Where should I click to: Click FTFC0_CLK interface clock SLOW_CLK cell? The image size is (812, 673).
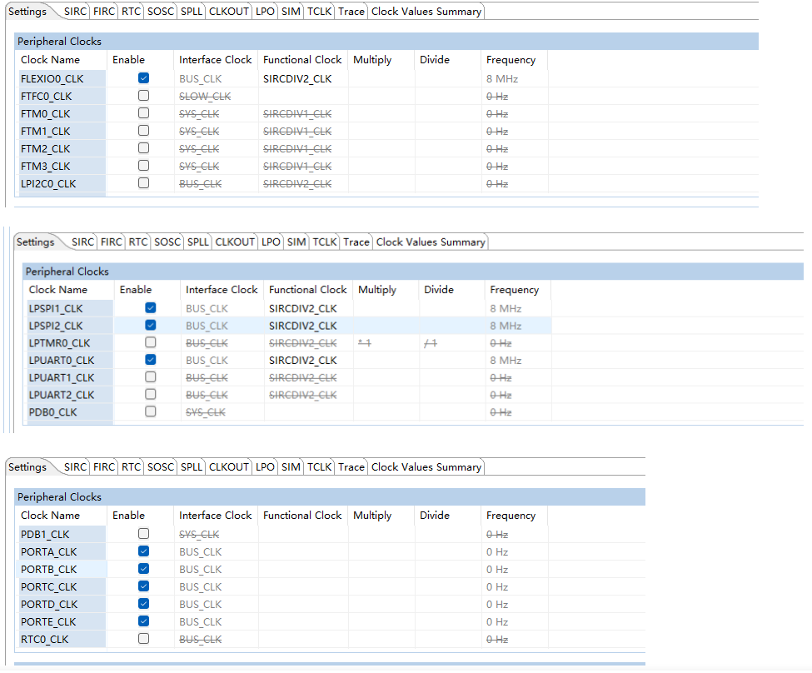[216, 97]
